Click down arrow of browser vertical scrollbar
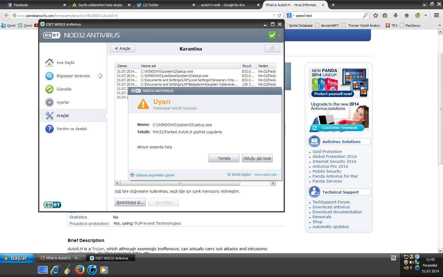This screenshot has width=443, height=277. point(440,251)
